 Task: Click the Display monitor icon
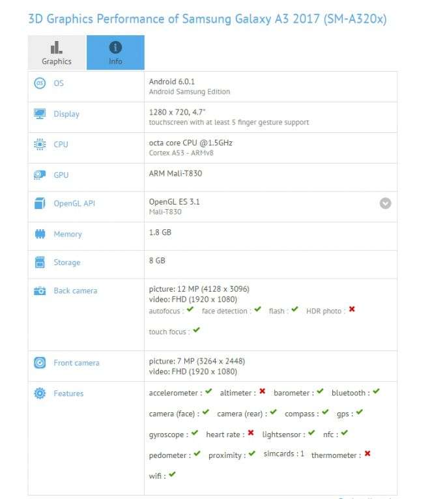coord(40,114)
